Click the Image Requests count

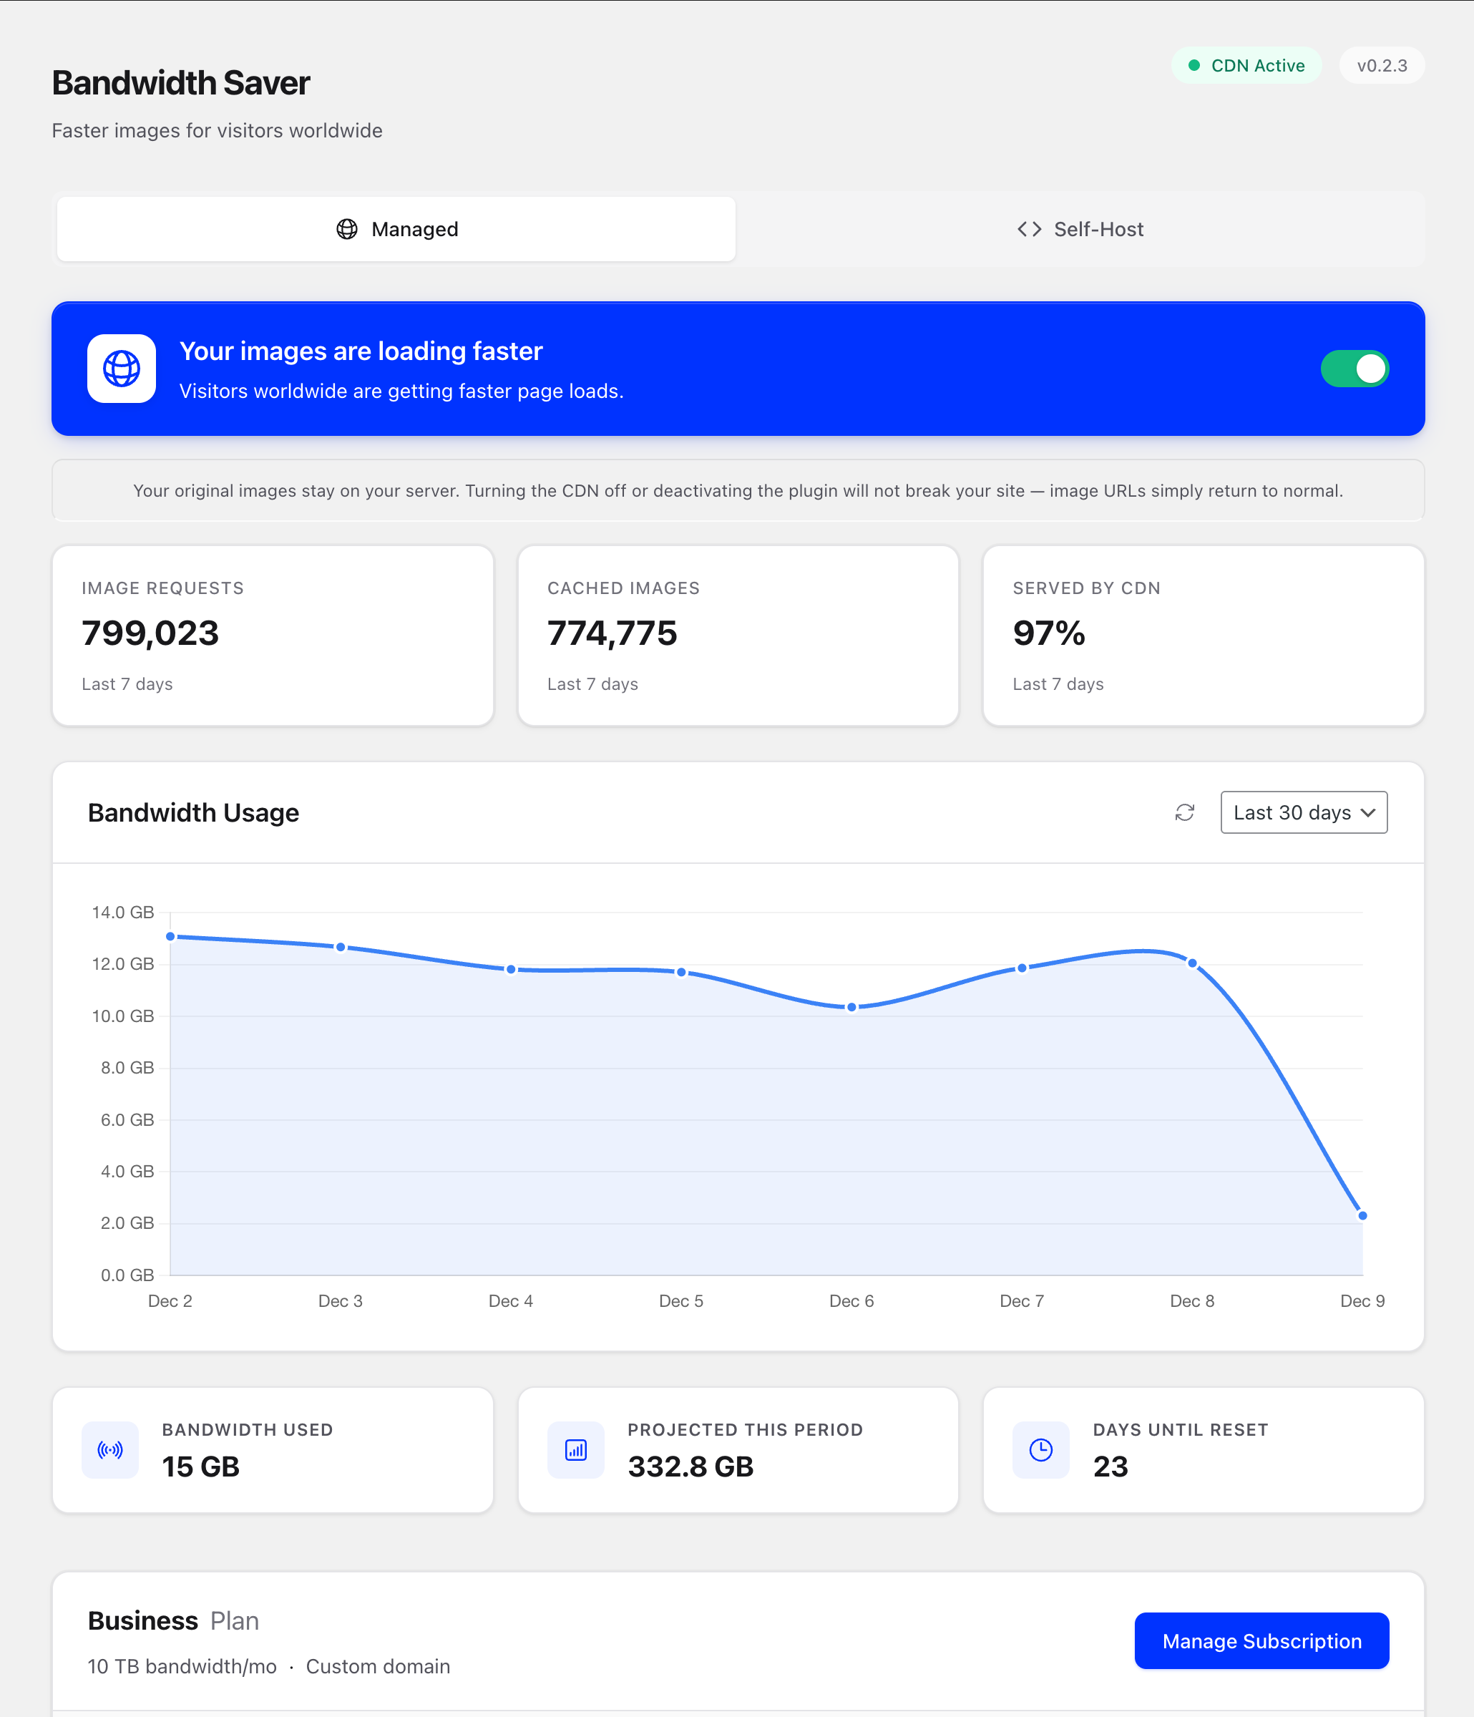(x=150, y=633)
